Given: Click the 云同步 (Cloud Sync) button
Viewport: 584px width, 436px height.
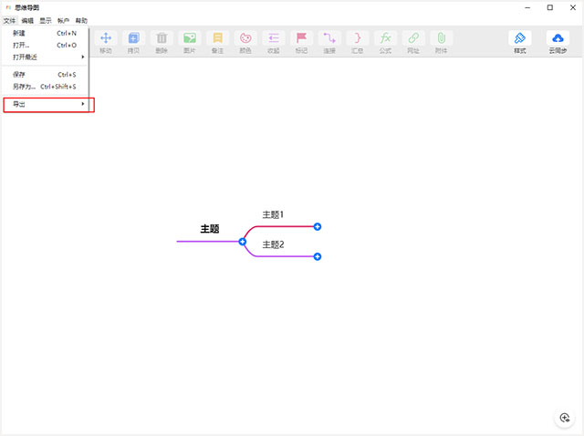Looking at the screenshot, I should [x=558, y=41].
